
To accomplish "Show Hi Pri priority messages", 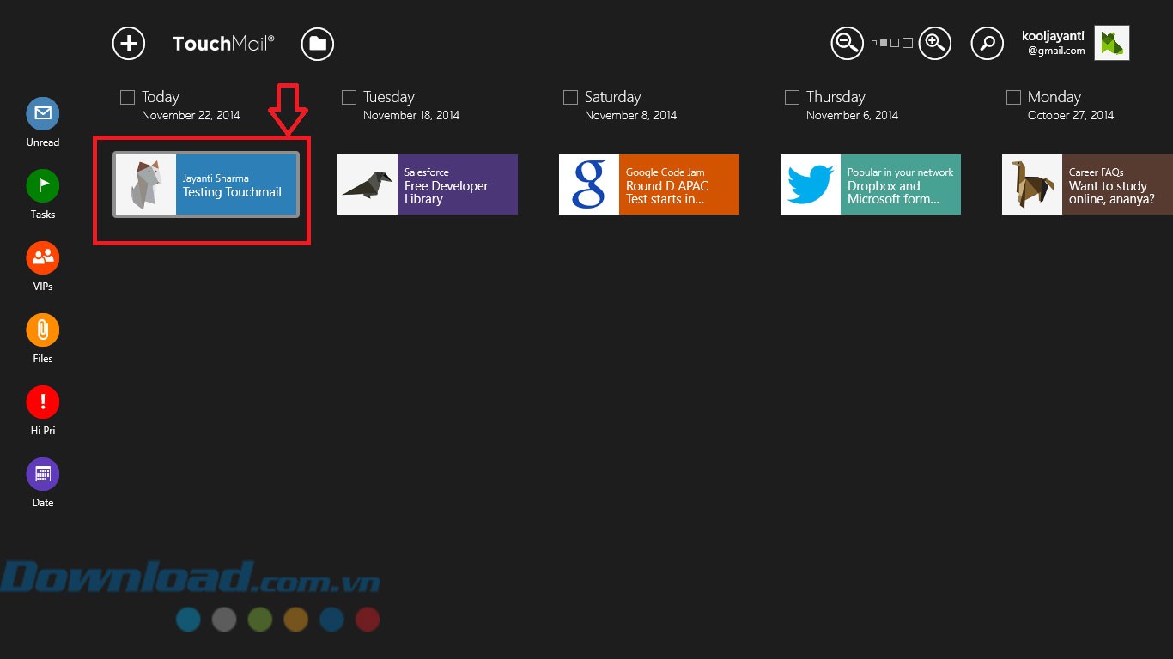I will [x=42, y=402].
